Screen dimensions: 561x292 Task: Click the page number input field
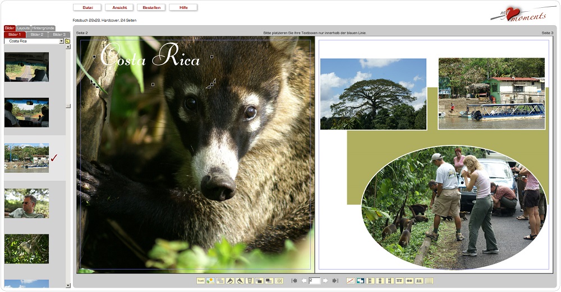pyautogui.click(x=315, y=281)
